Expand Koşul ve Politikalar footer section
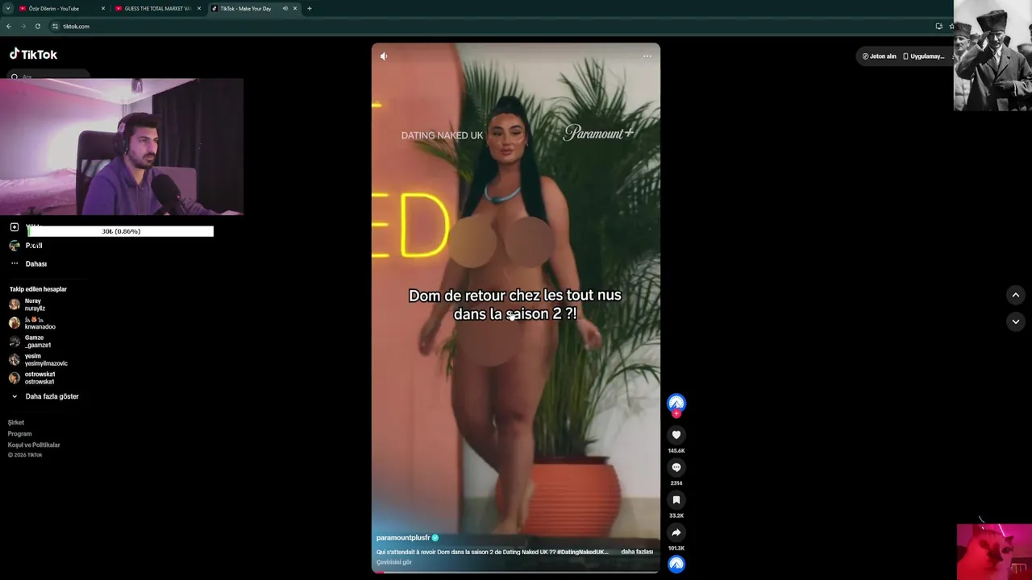The image size is (1032, 580). pyautogui.click(x=34, y=445)
